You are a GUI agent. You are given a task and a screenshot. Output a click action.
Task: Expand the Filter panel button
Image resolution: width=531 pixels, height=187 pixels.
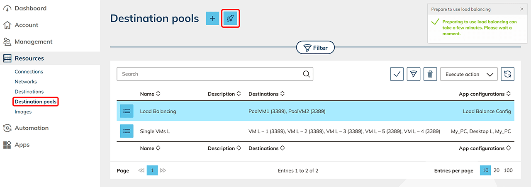click(315, 48)
